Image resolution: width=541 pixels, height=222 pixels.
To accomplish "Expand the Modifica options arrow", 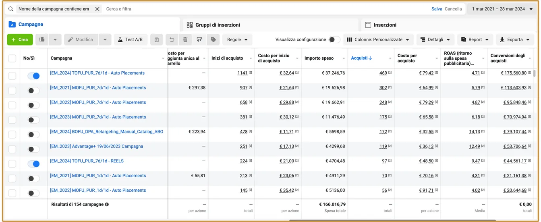I will pos(105,39).
